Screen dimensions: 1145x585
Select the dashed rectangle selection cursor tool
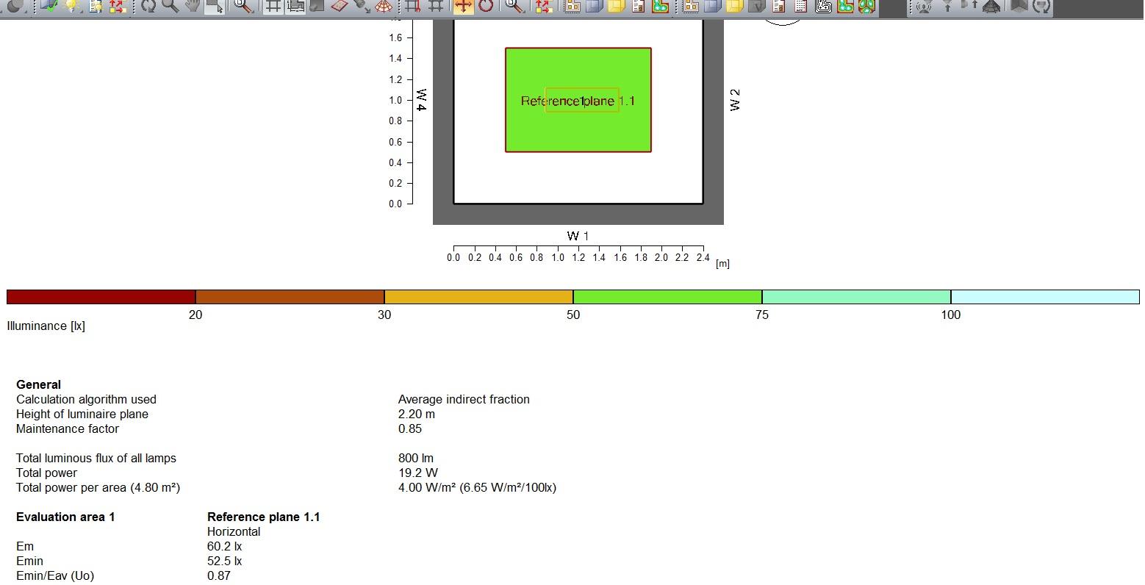(x=214, y=6)
